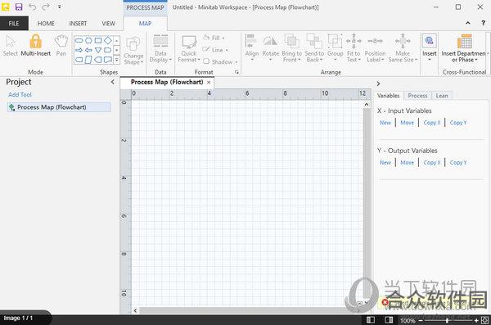Open the Help question mark

tap(483, 23)
